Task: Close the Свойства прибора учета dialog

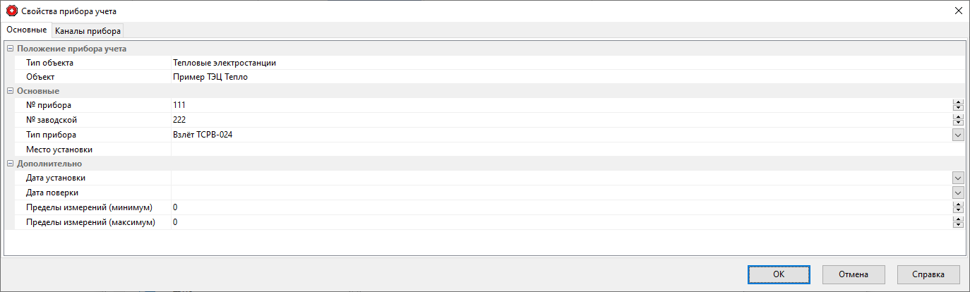Action: (x=958, y=11)
